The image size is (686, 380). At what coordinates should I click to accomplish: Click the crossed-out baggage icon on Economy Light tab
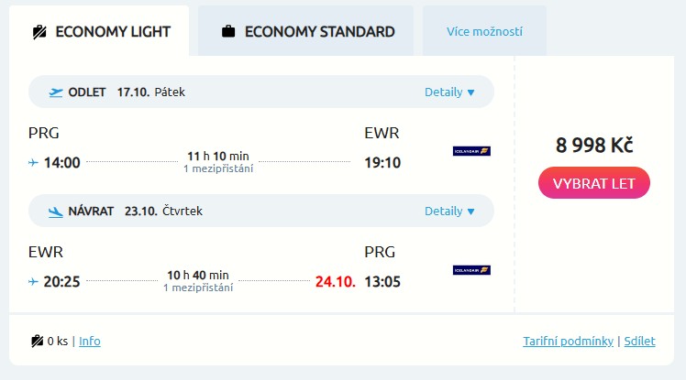pyautogui.click(x=39, y=32)
